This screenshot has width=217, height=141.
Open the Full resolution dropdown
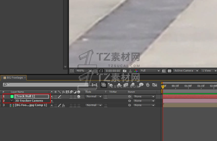(x=150, y=71)
